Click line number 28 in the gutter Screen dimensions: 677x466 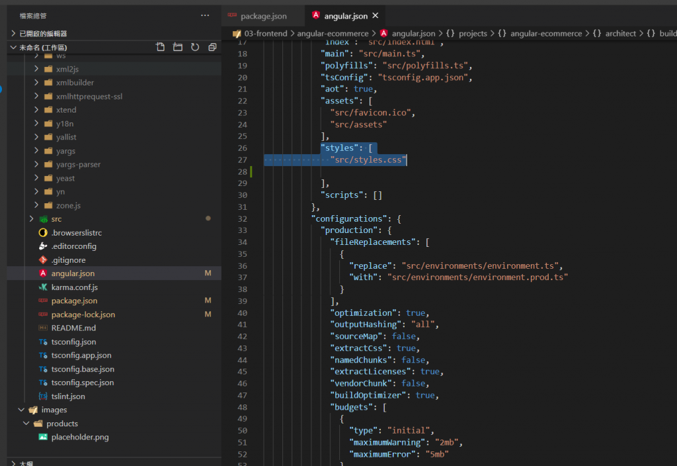pyautogui.click(x=243, y=171)
